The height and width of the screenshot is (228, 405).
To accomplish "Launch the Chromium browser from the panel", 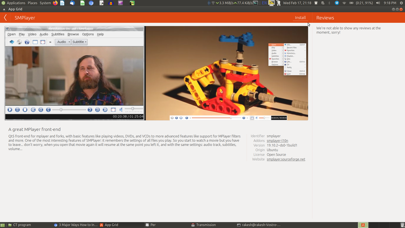I will pyautogui.click(x=91, y=3).
